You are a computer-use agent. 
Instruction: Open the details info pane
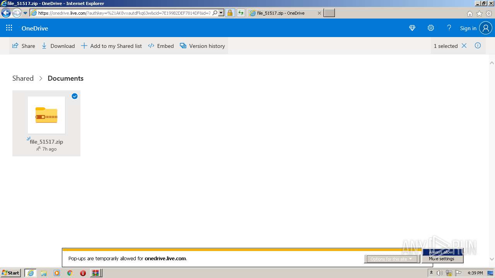click(478, 46)
